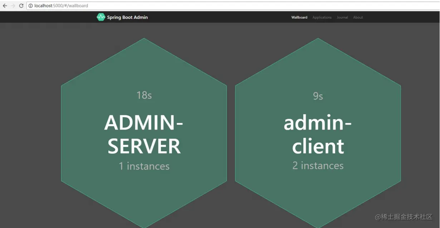This screenshot has width=440, height=228.
Task: Go to the Journal page
Action: 342,17
